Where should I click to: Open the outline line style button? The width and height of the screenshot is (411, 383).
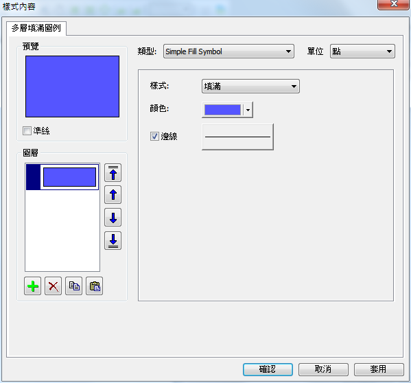237,137
